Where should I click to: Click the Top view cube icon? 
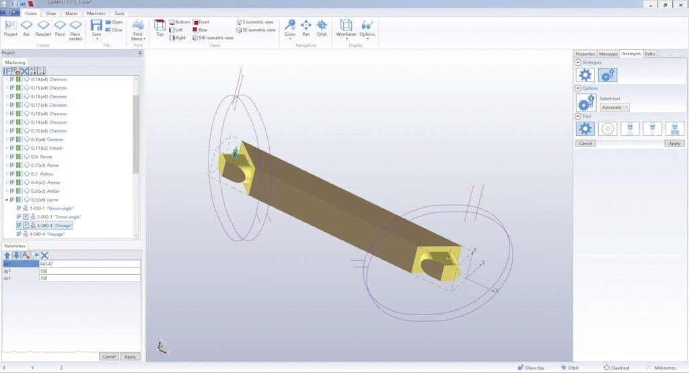point(160,28)
